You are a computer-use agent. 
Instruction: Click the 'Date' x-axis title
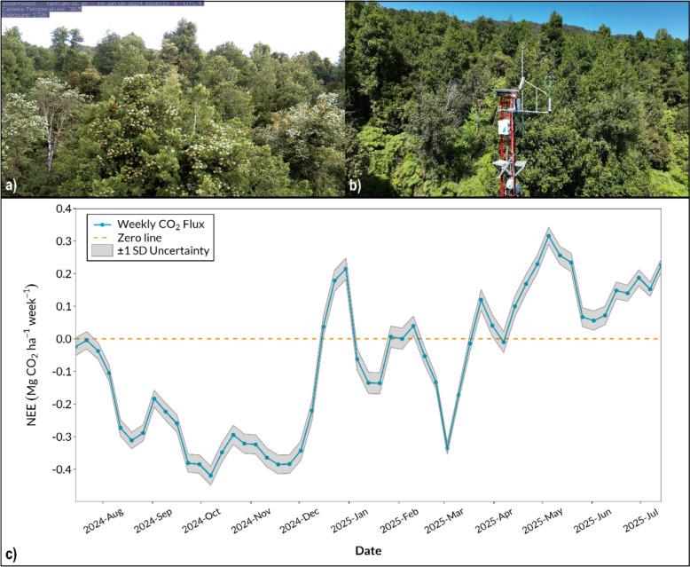(x=368, y=550)
